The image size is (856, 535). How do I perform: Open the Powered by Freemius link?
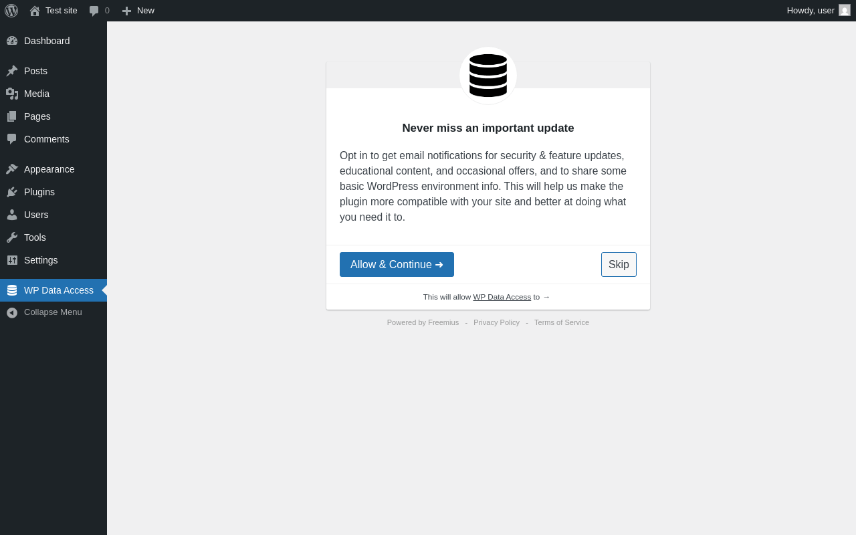[423, 322]
